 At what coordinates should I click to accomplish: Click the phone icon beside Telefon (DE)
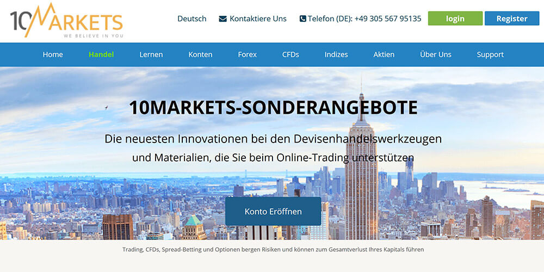(x=303, y=18)
